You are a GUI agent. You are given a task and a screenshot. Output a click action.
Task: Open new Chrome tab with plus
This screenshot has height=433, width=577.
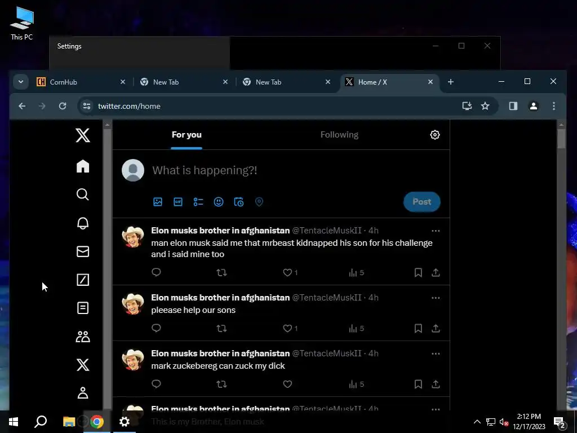[451, 82]
